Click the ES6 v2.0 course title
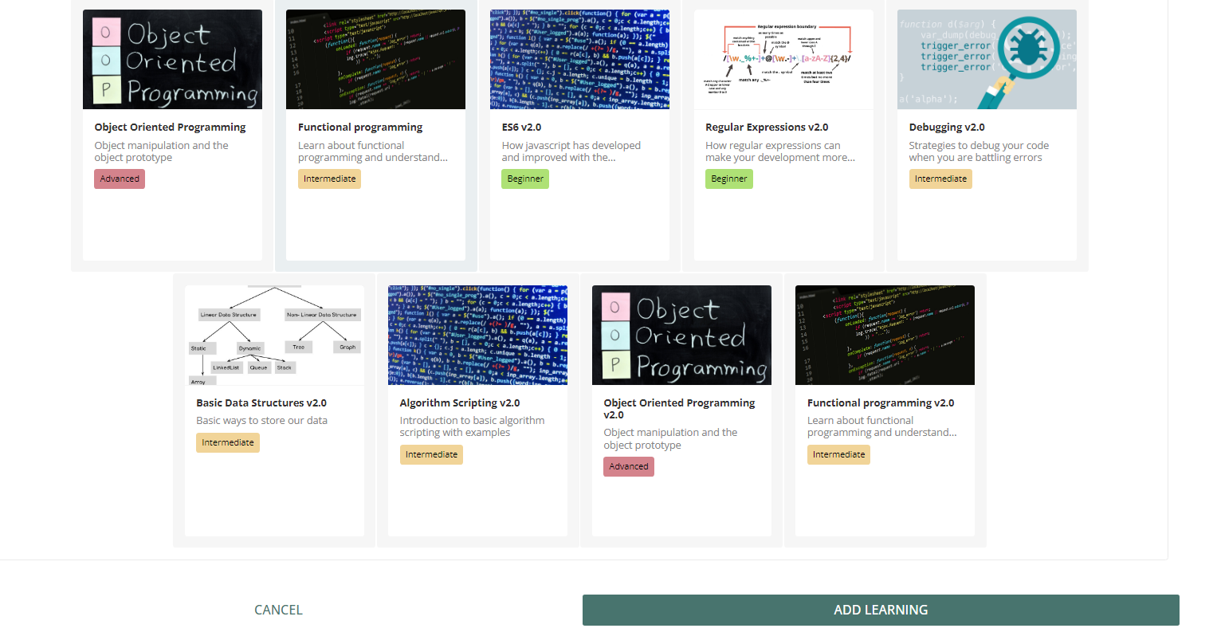The width and height of the screenshot is (1217, 640). pos(521,128)
